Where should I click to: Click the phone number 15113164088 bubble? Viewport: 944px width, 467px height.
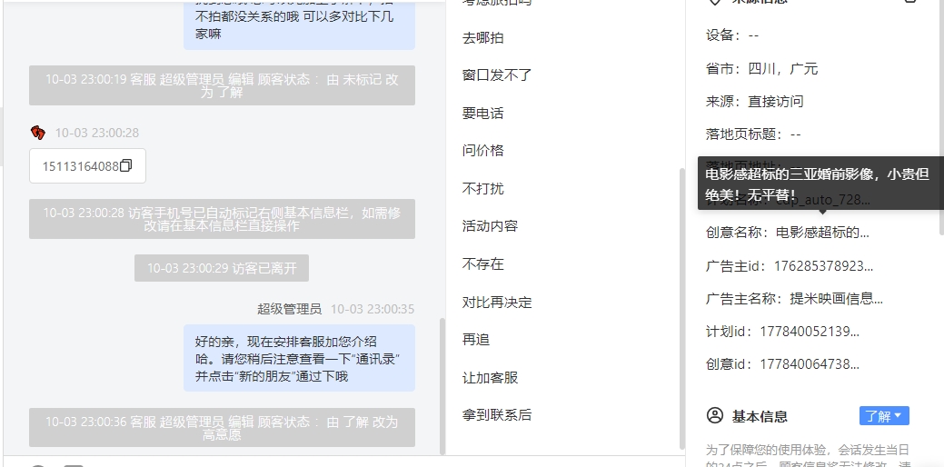(x=88, y=166)
